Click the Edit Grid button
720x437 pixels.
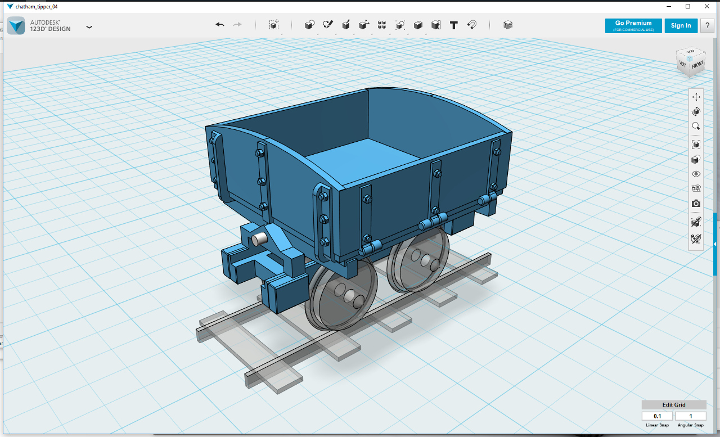(x=674, y=405)
